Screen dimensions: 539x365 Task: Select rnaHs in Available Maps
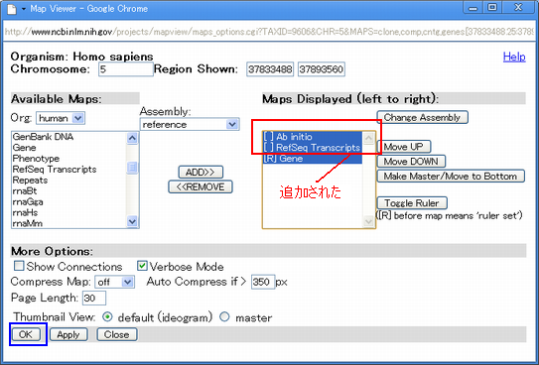point(68,212)
